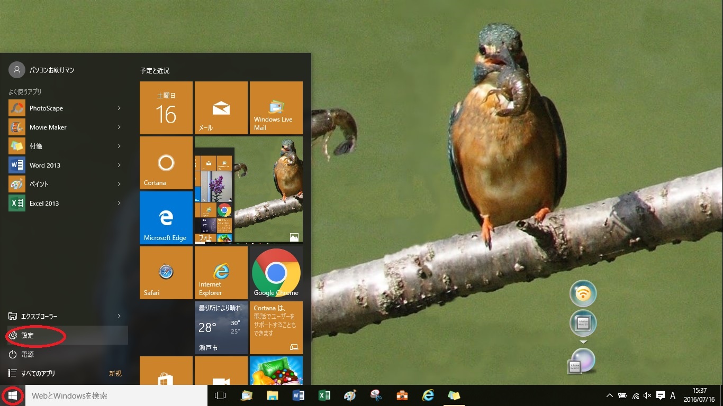The width and height of the screenshot is (723, 406).
Task: Click the bottom desktop gadget bubble
Action: (581, 361)
